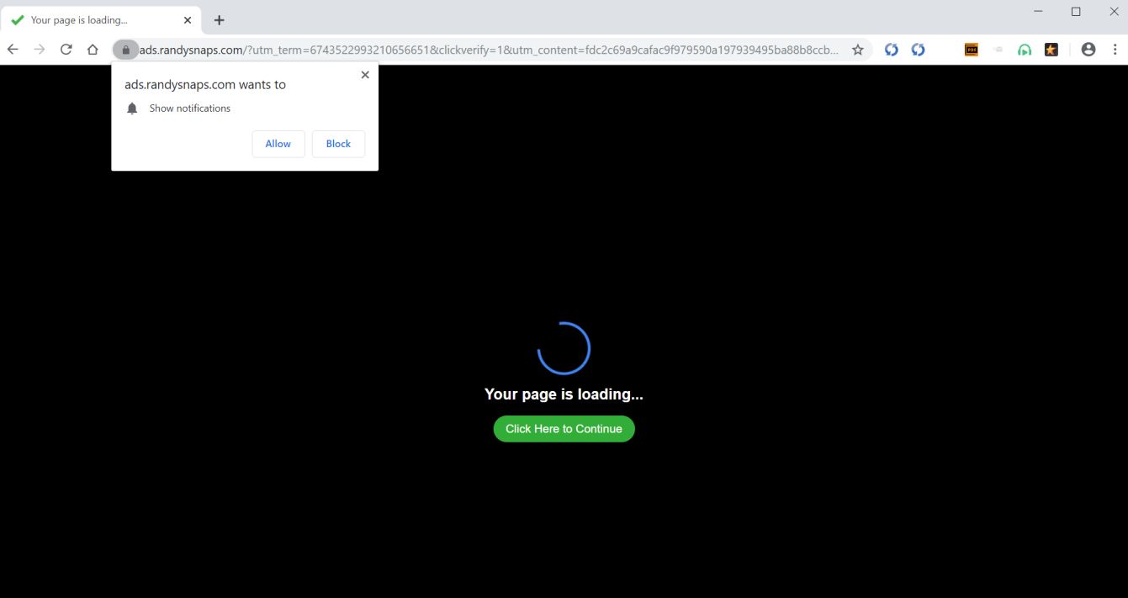Click the loading spinner animation
Viewport: 1128px width, 598px height.
[564, 347]
